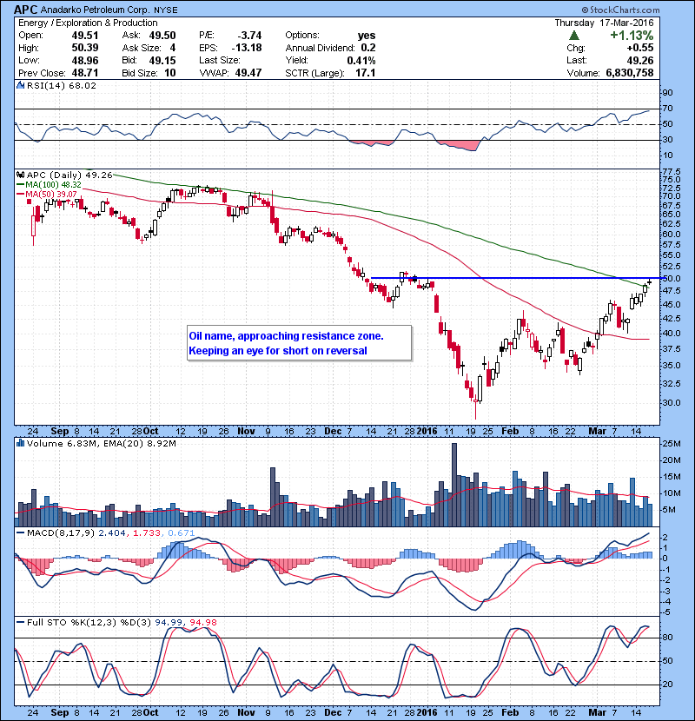Image resolution: width=695 pixels, height=721 pixels.
Task: Click the High value 50.39
Action: coord(84,48)
